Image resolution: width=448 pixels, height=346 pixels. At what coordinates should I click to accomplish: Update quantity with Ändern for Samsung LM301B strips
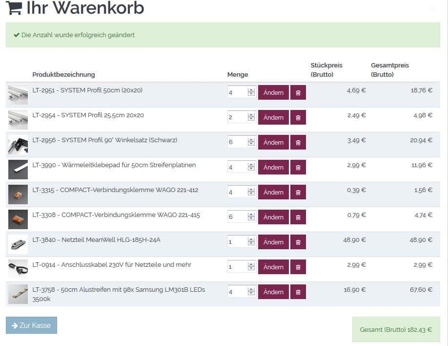[273, 292]
